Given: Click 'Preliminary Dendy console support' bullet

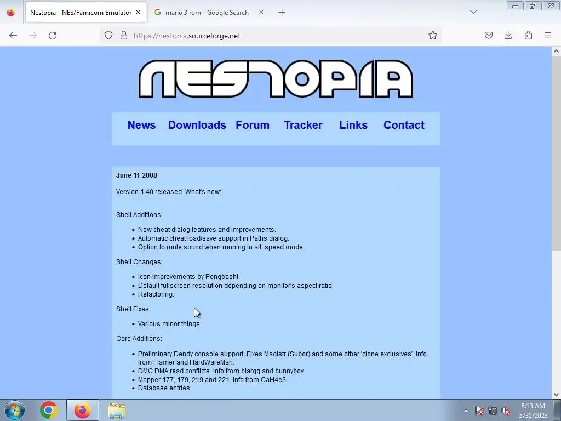Looking at the screenshot, I should (x=282, y=358).
